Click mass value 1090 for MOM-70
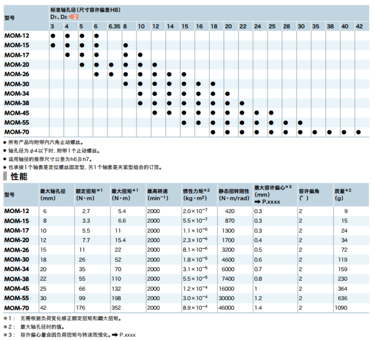 tap(341, 308)
